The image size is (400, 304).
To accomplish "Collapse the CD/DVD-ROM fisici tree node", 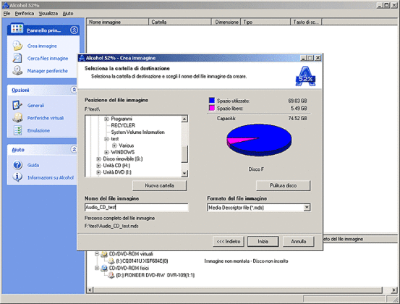I will tap(97, 268).
